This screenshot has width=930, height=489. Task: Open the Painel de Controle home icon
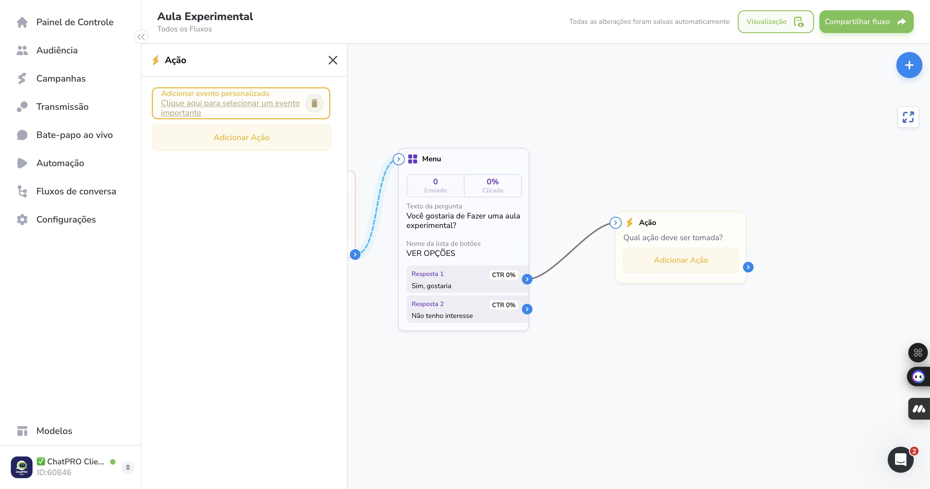(23, 22)
